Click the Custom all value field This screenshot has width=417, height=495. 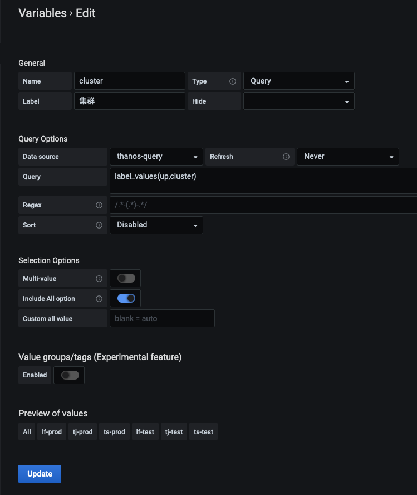[163, 318]
